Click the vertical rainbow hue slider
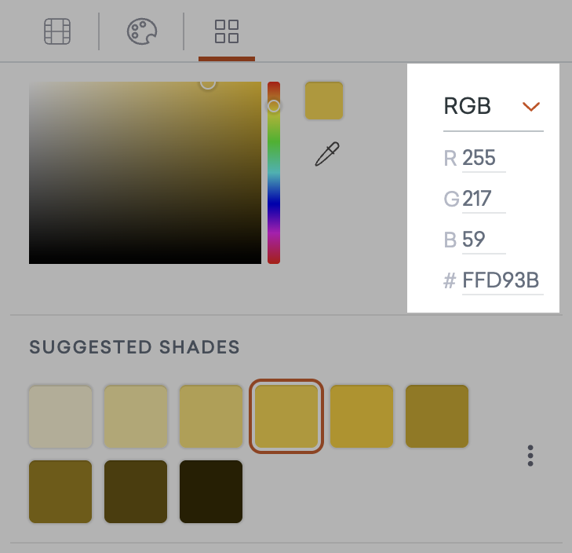 274,172
